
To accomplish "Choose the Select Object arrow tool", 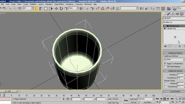I will tap(36, 9).
